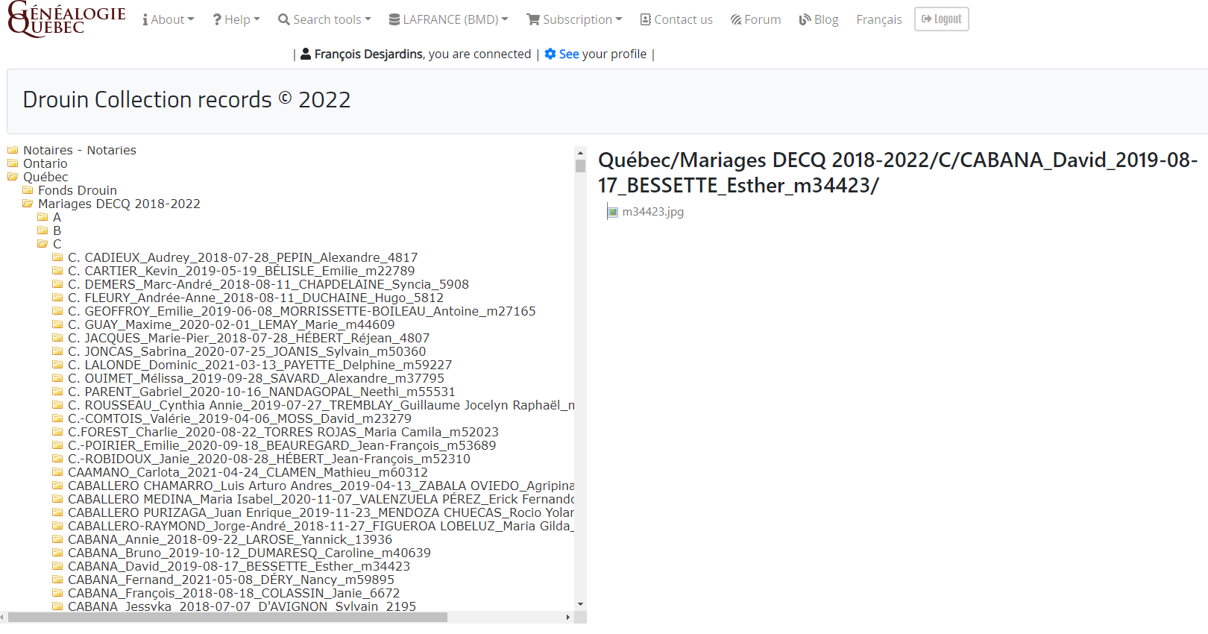Expand the Subscription menu

click(x=574, y=19)
